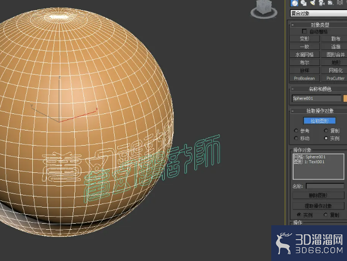Switch to the Shapes category icon
This screenshot has height=261, width=347.
(304, 3)
